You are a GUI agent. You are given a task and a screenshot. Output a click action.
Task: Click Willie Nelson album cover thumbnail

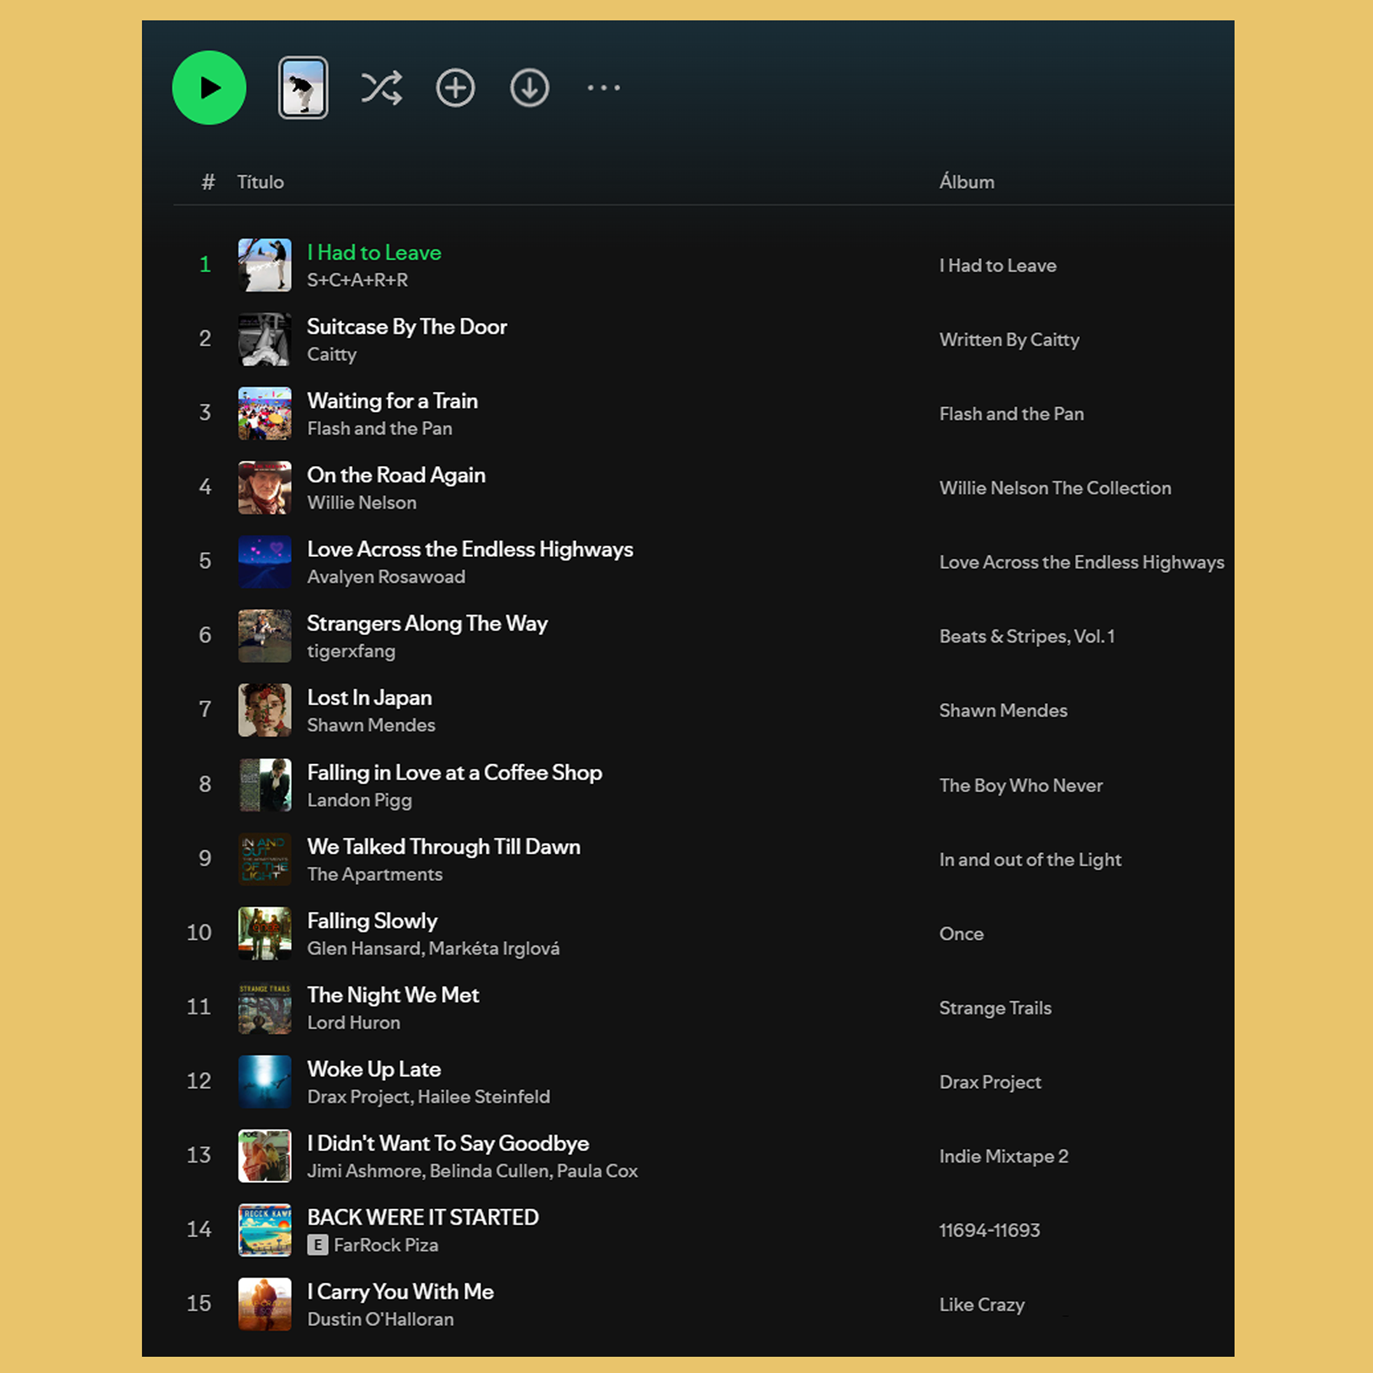pyautogui.click(x=264, y=488)
